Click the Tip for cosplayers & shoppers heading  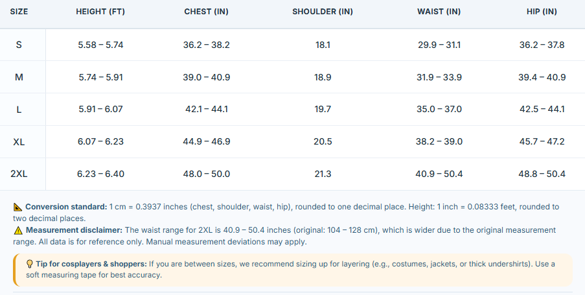click(91, 264)
